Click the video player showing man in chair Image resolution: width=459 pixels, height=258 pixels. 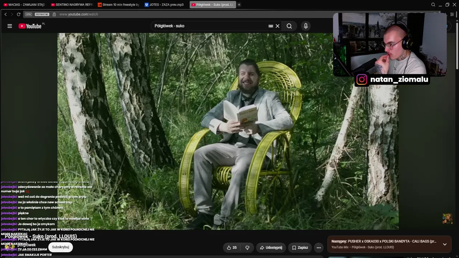[228, 131]
